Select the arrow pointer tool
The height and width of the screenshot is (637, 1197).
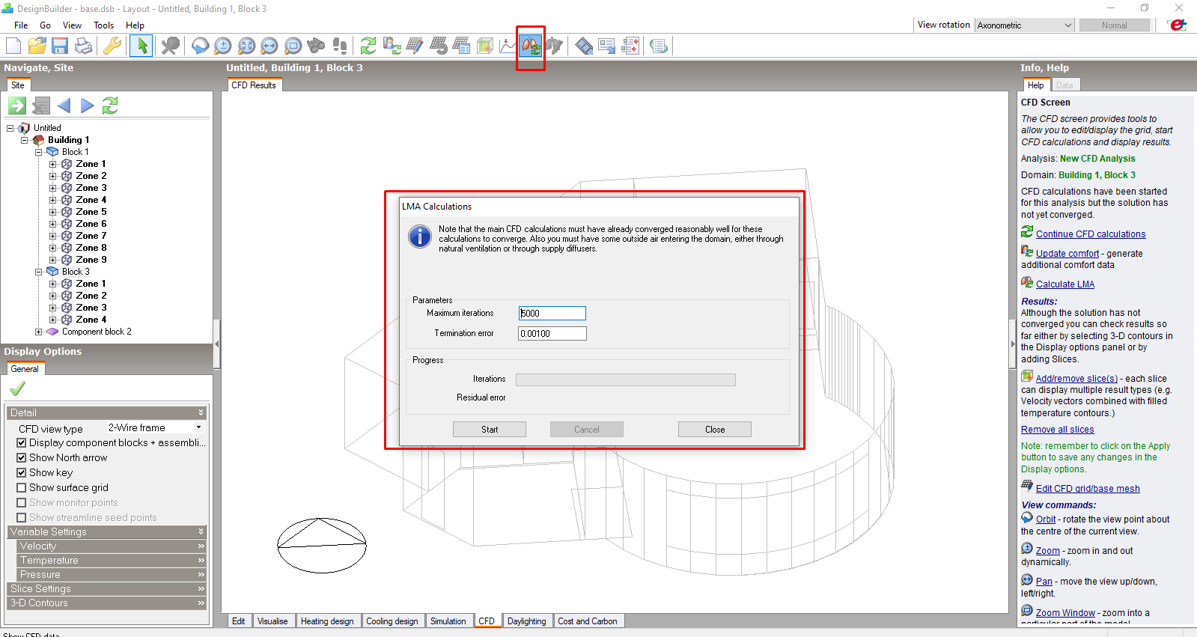pos(140,46)
